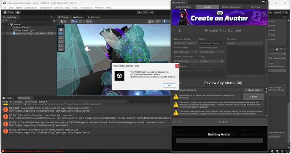Open the Window menu
Viewport: 291px width, 154px height.
click(99, 8)
